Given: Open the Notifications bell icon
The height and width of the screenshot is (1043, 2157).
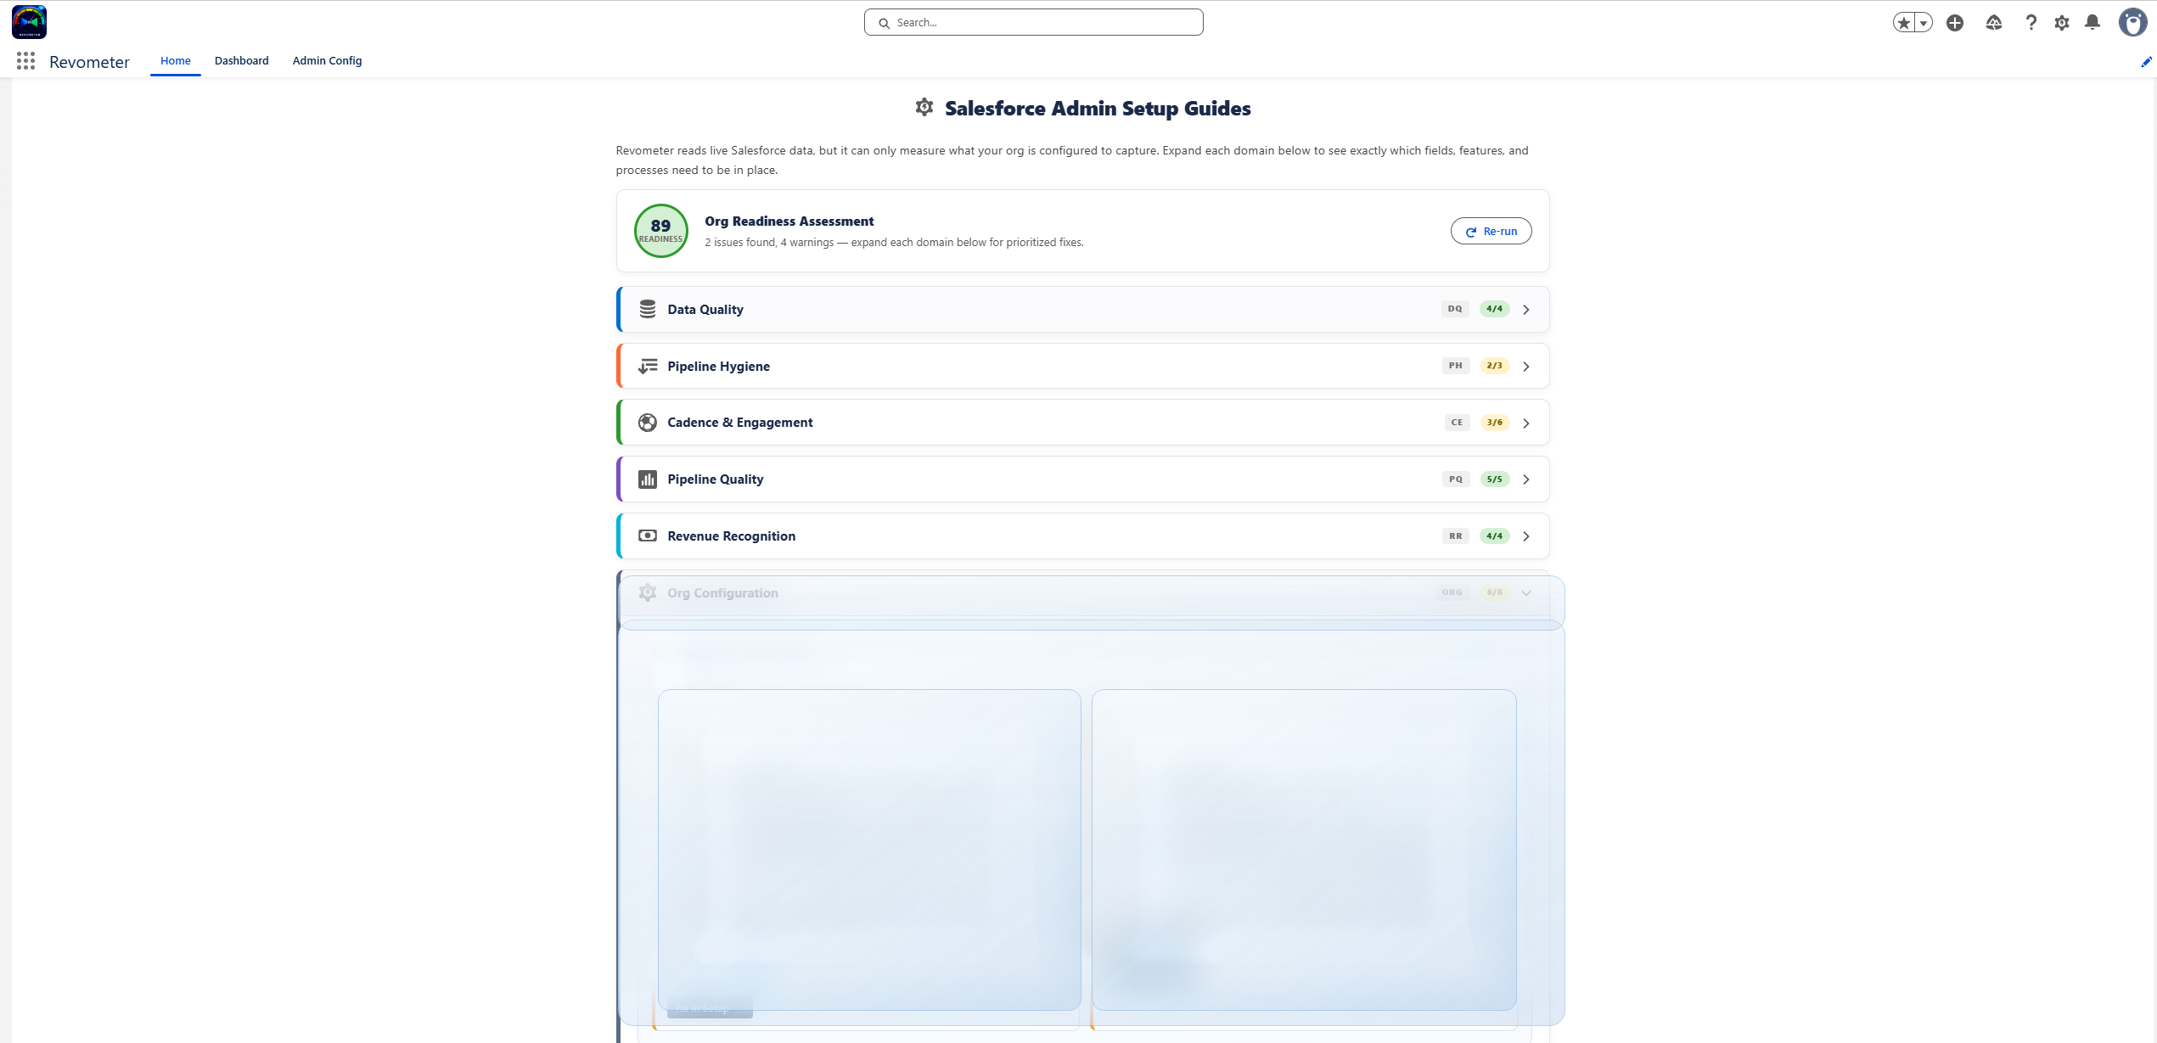Looking at the screenshot, I should pyautogui.click(x=2092, y=23).
